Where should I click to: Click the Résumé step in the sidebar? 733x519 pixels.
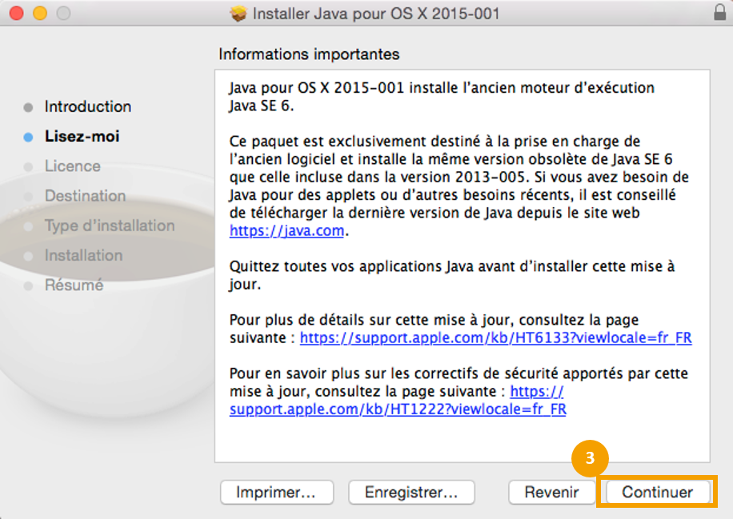pyautogui.click(x=74, y=285)
